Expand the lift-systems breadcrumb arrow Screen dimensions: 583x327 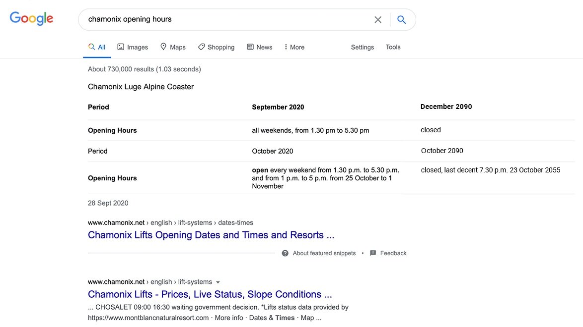218,281
